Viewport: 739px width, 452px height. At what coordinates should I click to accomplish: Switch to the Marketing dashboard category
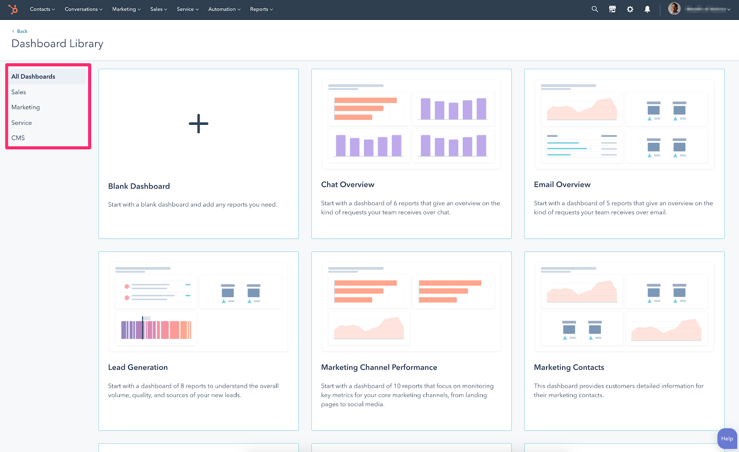26,107
